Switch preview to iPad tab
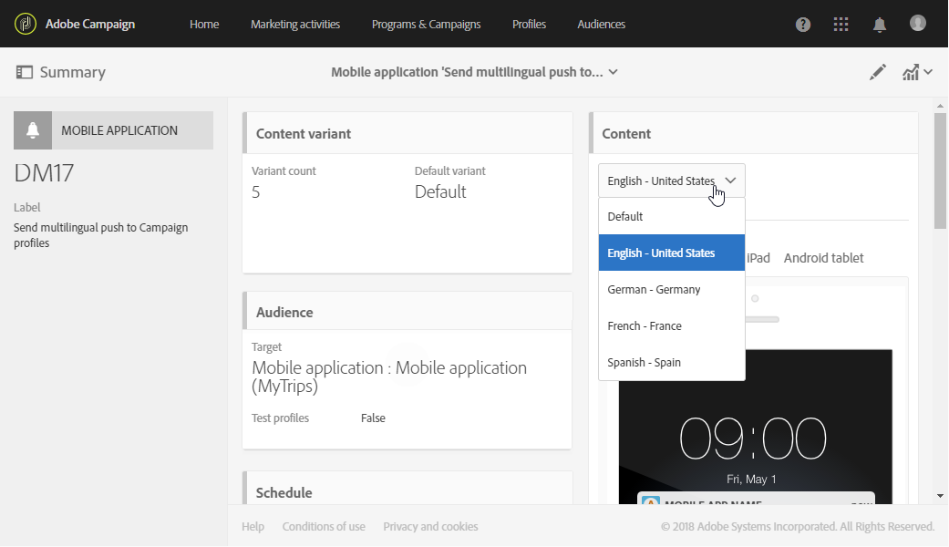 click(x=758, y=258)
